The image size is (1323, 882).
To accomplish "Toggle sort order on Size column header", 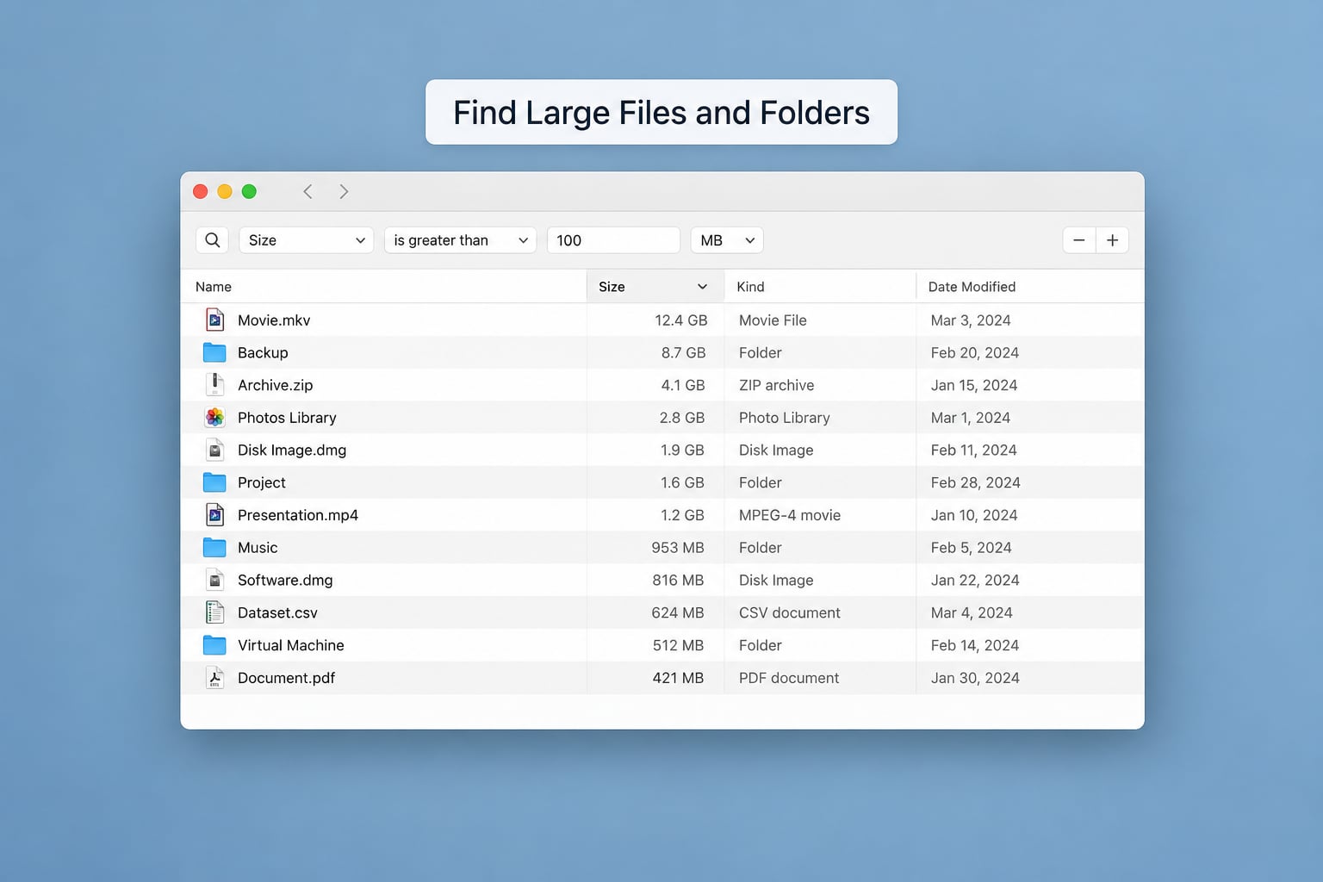I will coord(655,287).
